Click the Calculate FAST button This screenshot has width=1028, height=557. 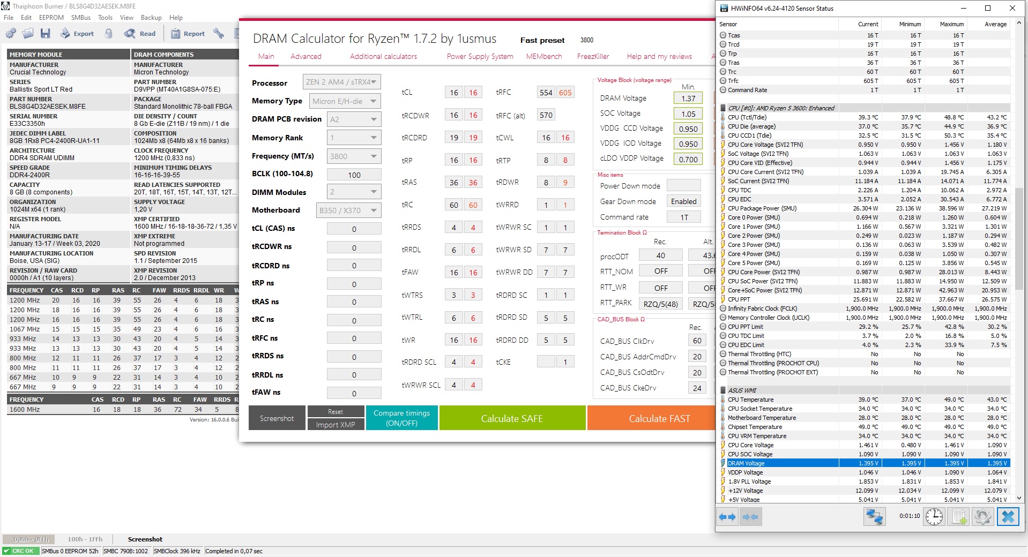pos(651,418)
